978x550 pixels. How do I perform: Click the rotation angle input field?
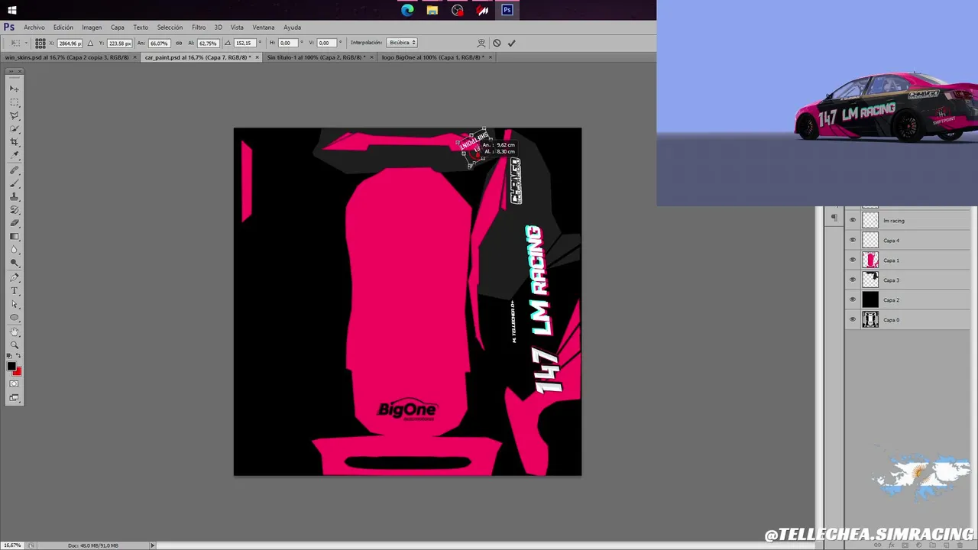point(244,43)
